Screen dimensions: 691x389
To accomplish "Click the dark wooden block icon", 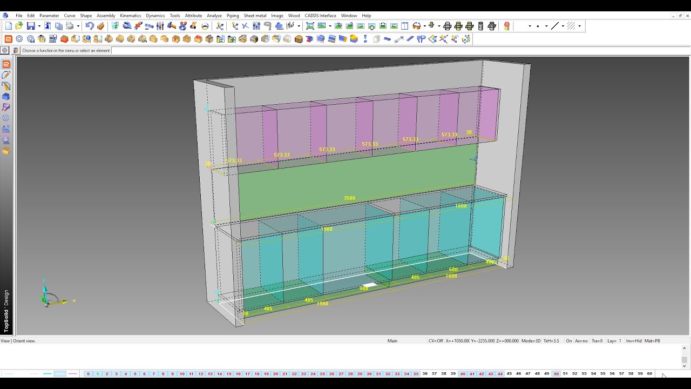I will pyautogui.click(x=299, y=39).
